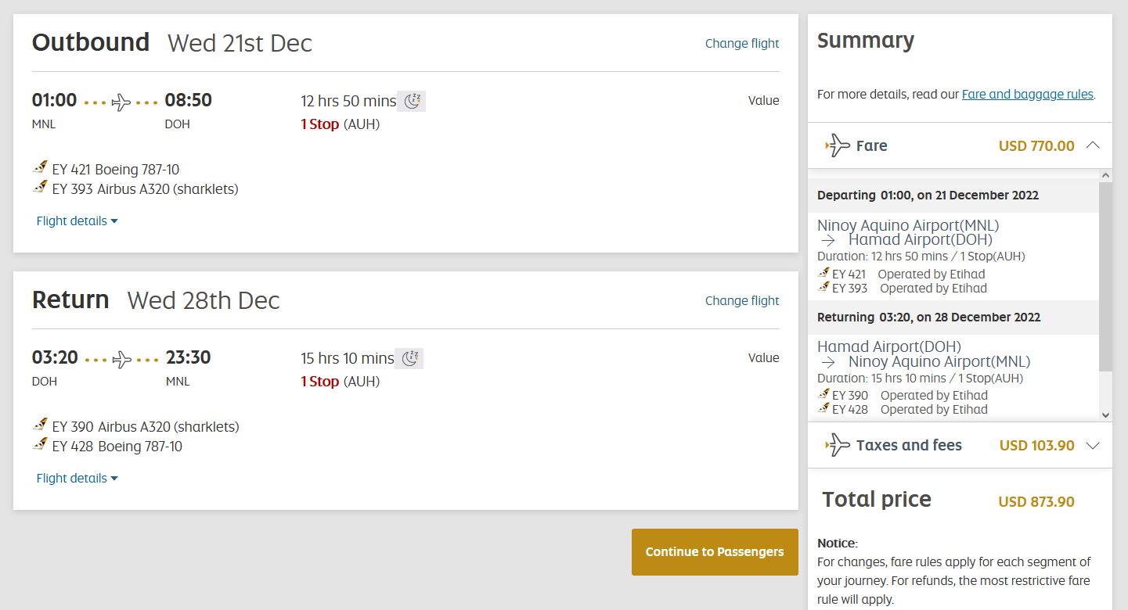
Task: Expand return Flight details
Action: [x=77, y=479]
